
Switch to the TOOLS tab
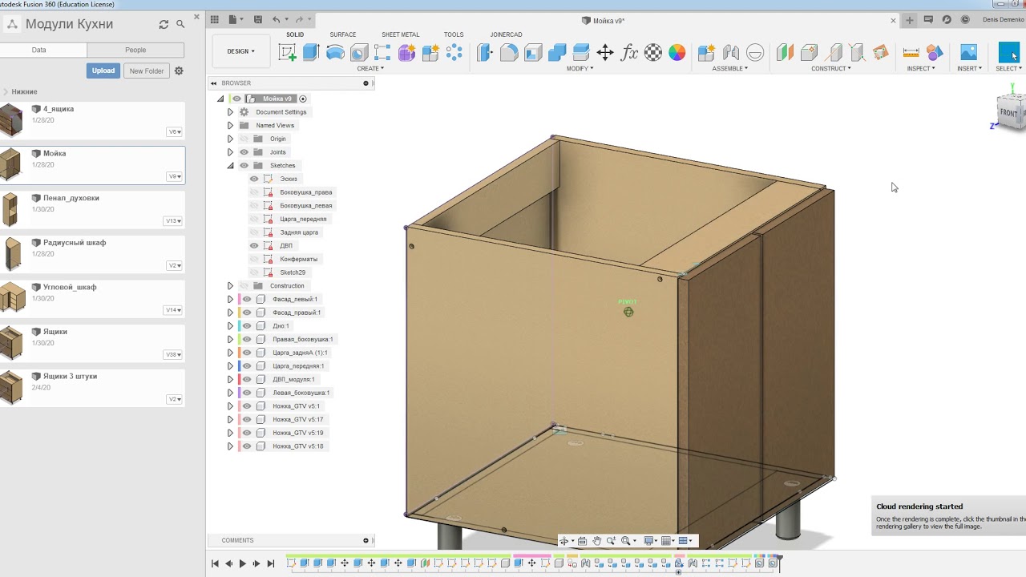(454, 34)
